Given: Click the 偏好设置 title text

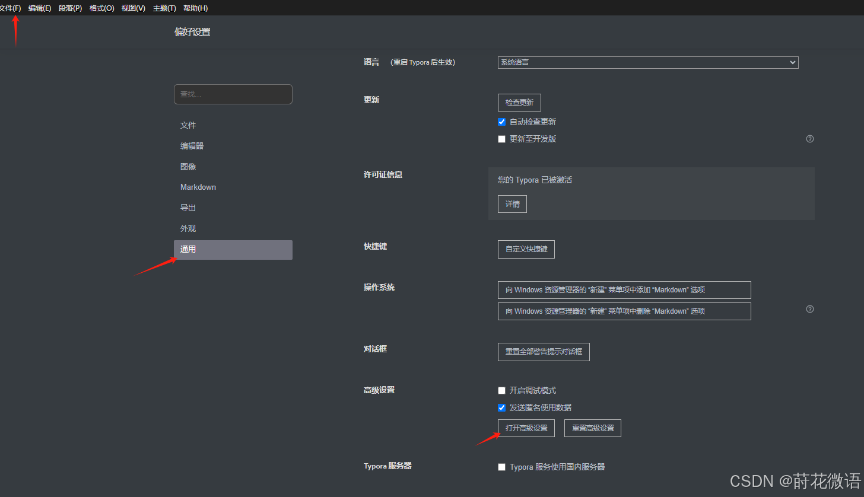Looking at the screenshot, I should click(192, 32).
